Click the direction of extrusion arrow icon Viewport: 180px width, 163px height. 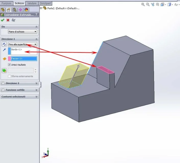(x=4, y=50)
